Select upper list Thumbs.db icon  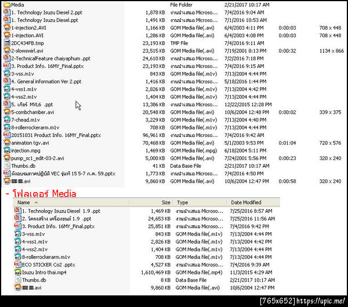(x=7, y=166)
